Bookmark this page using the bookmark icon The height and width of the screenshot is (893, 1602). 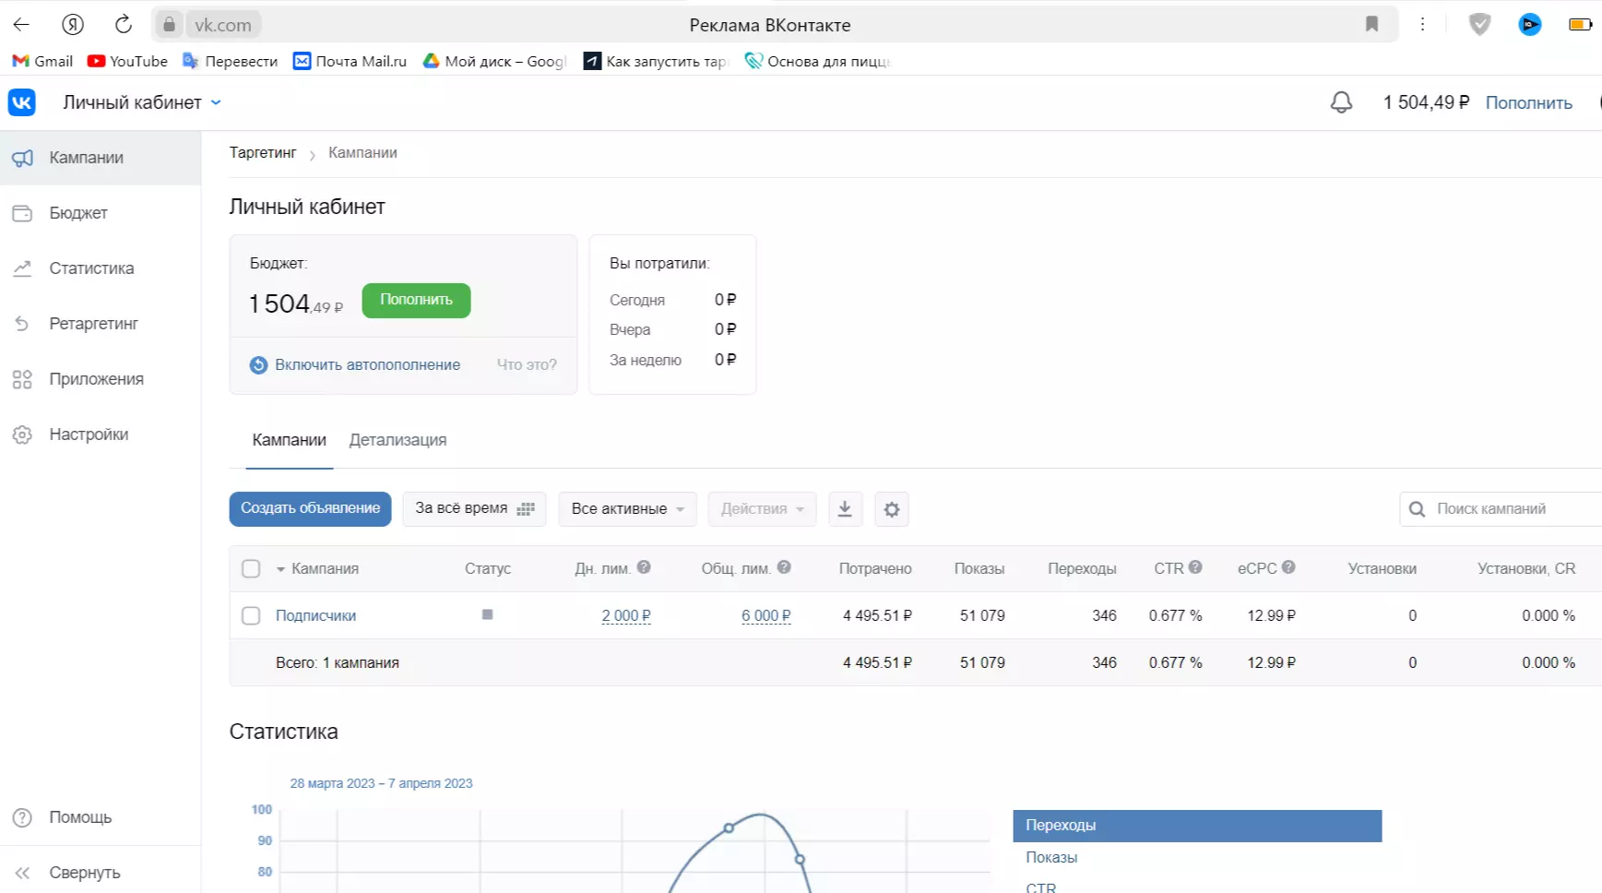pos(1371,25)
